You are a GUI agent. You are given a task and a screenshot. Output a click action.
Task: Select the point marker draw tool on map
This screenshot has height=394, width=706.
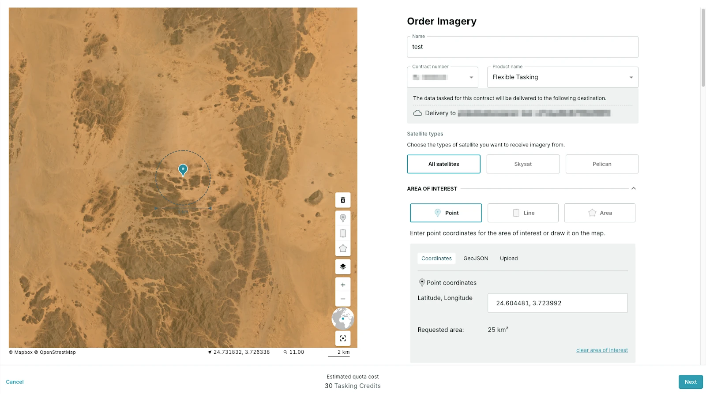[x=343, y=218]
